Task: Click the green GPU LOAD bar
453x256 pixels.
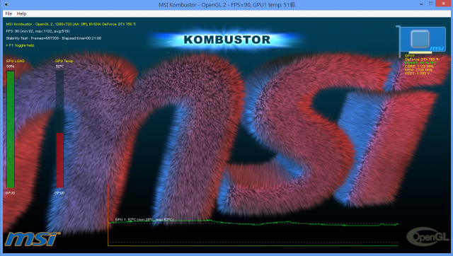Action: click(x=11, y=129)
